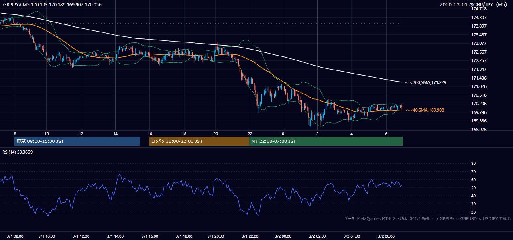The width and height of the screenshot is (513, 240).
Task: Click the hour 18 tick on price chart
Action: (184, 134)
